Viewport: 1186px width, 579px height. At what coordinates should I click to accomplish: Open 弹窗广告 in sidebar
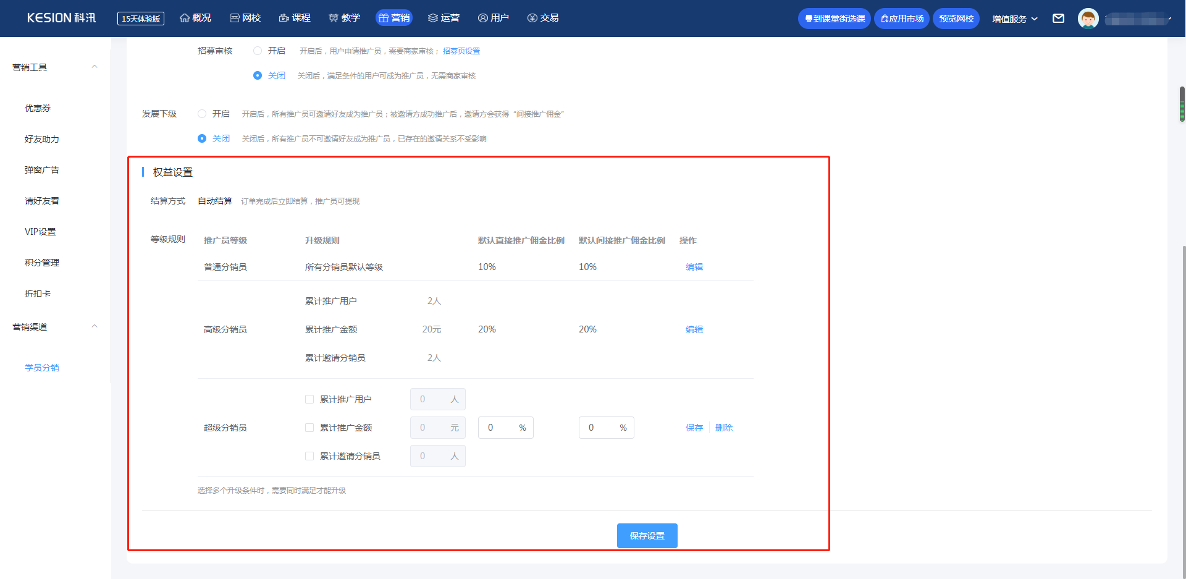coord(42,170)
